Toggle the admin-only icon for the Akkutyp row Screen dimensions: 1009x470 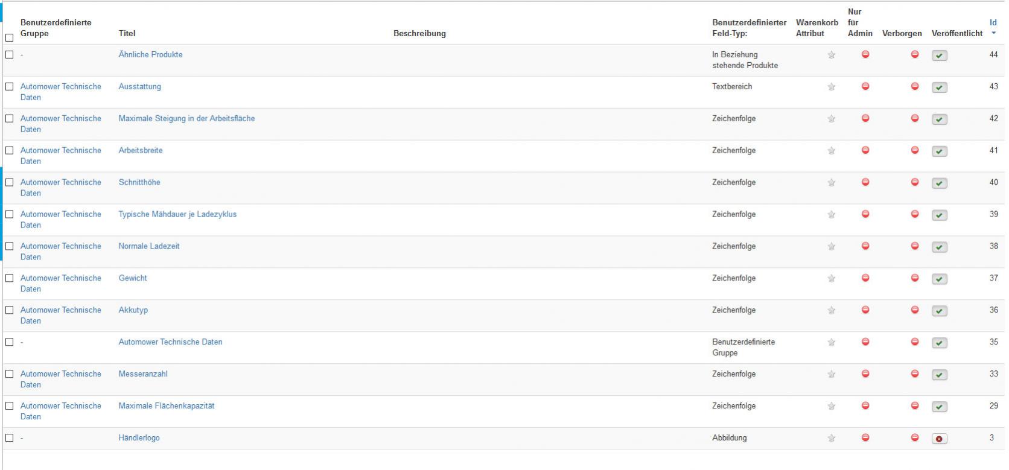click(865, 310)
